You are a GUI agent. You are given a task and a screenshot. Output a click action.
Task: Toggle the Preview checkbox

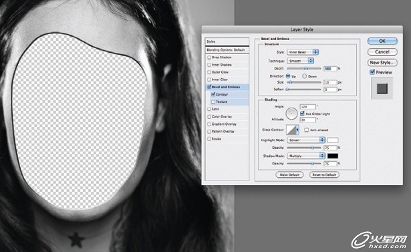pos(372,72)
